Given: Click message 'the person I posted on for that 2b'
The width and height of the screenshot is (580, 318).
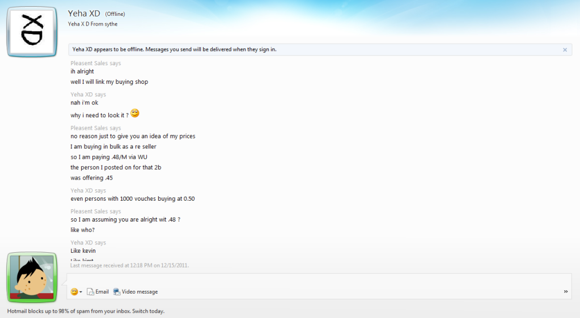Looking at the screenshot, I should (116, 168).
